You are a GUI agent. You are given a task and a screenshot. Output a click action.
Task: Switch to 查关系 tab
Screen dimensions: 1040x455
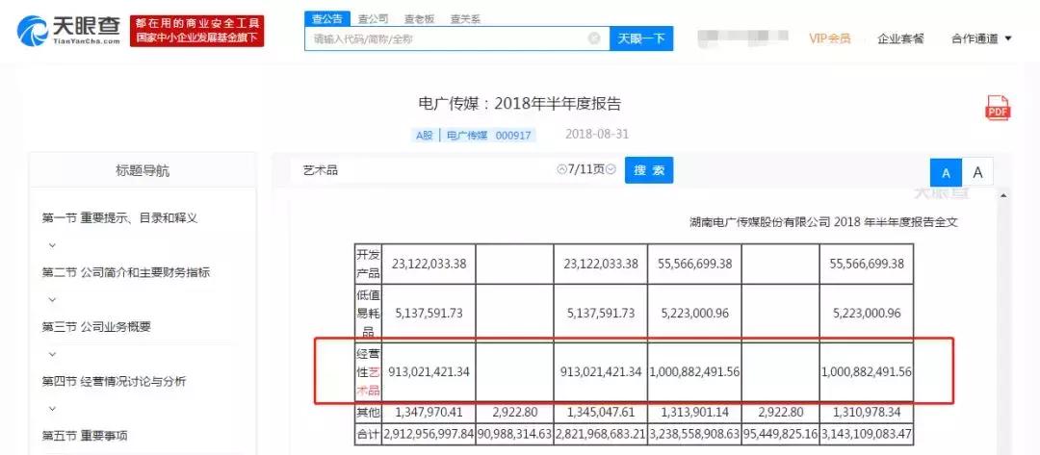465,19
